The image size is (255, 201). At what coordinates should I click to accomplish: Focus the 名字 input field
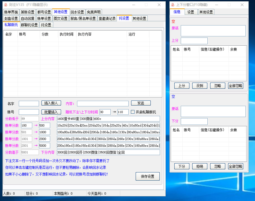pos(29,104)
